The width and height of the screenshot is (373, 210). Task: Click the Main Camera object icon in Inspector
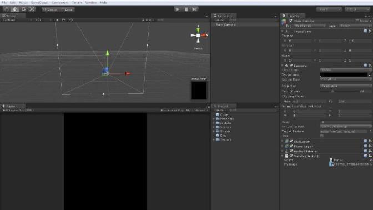(284, 22)
